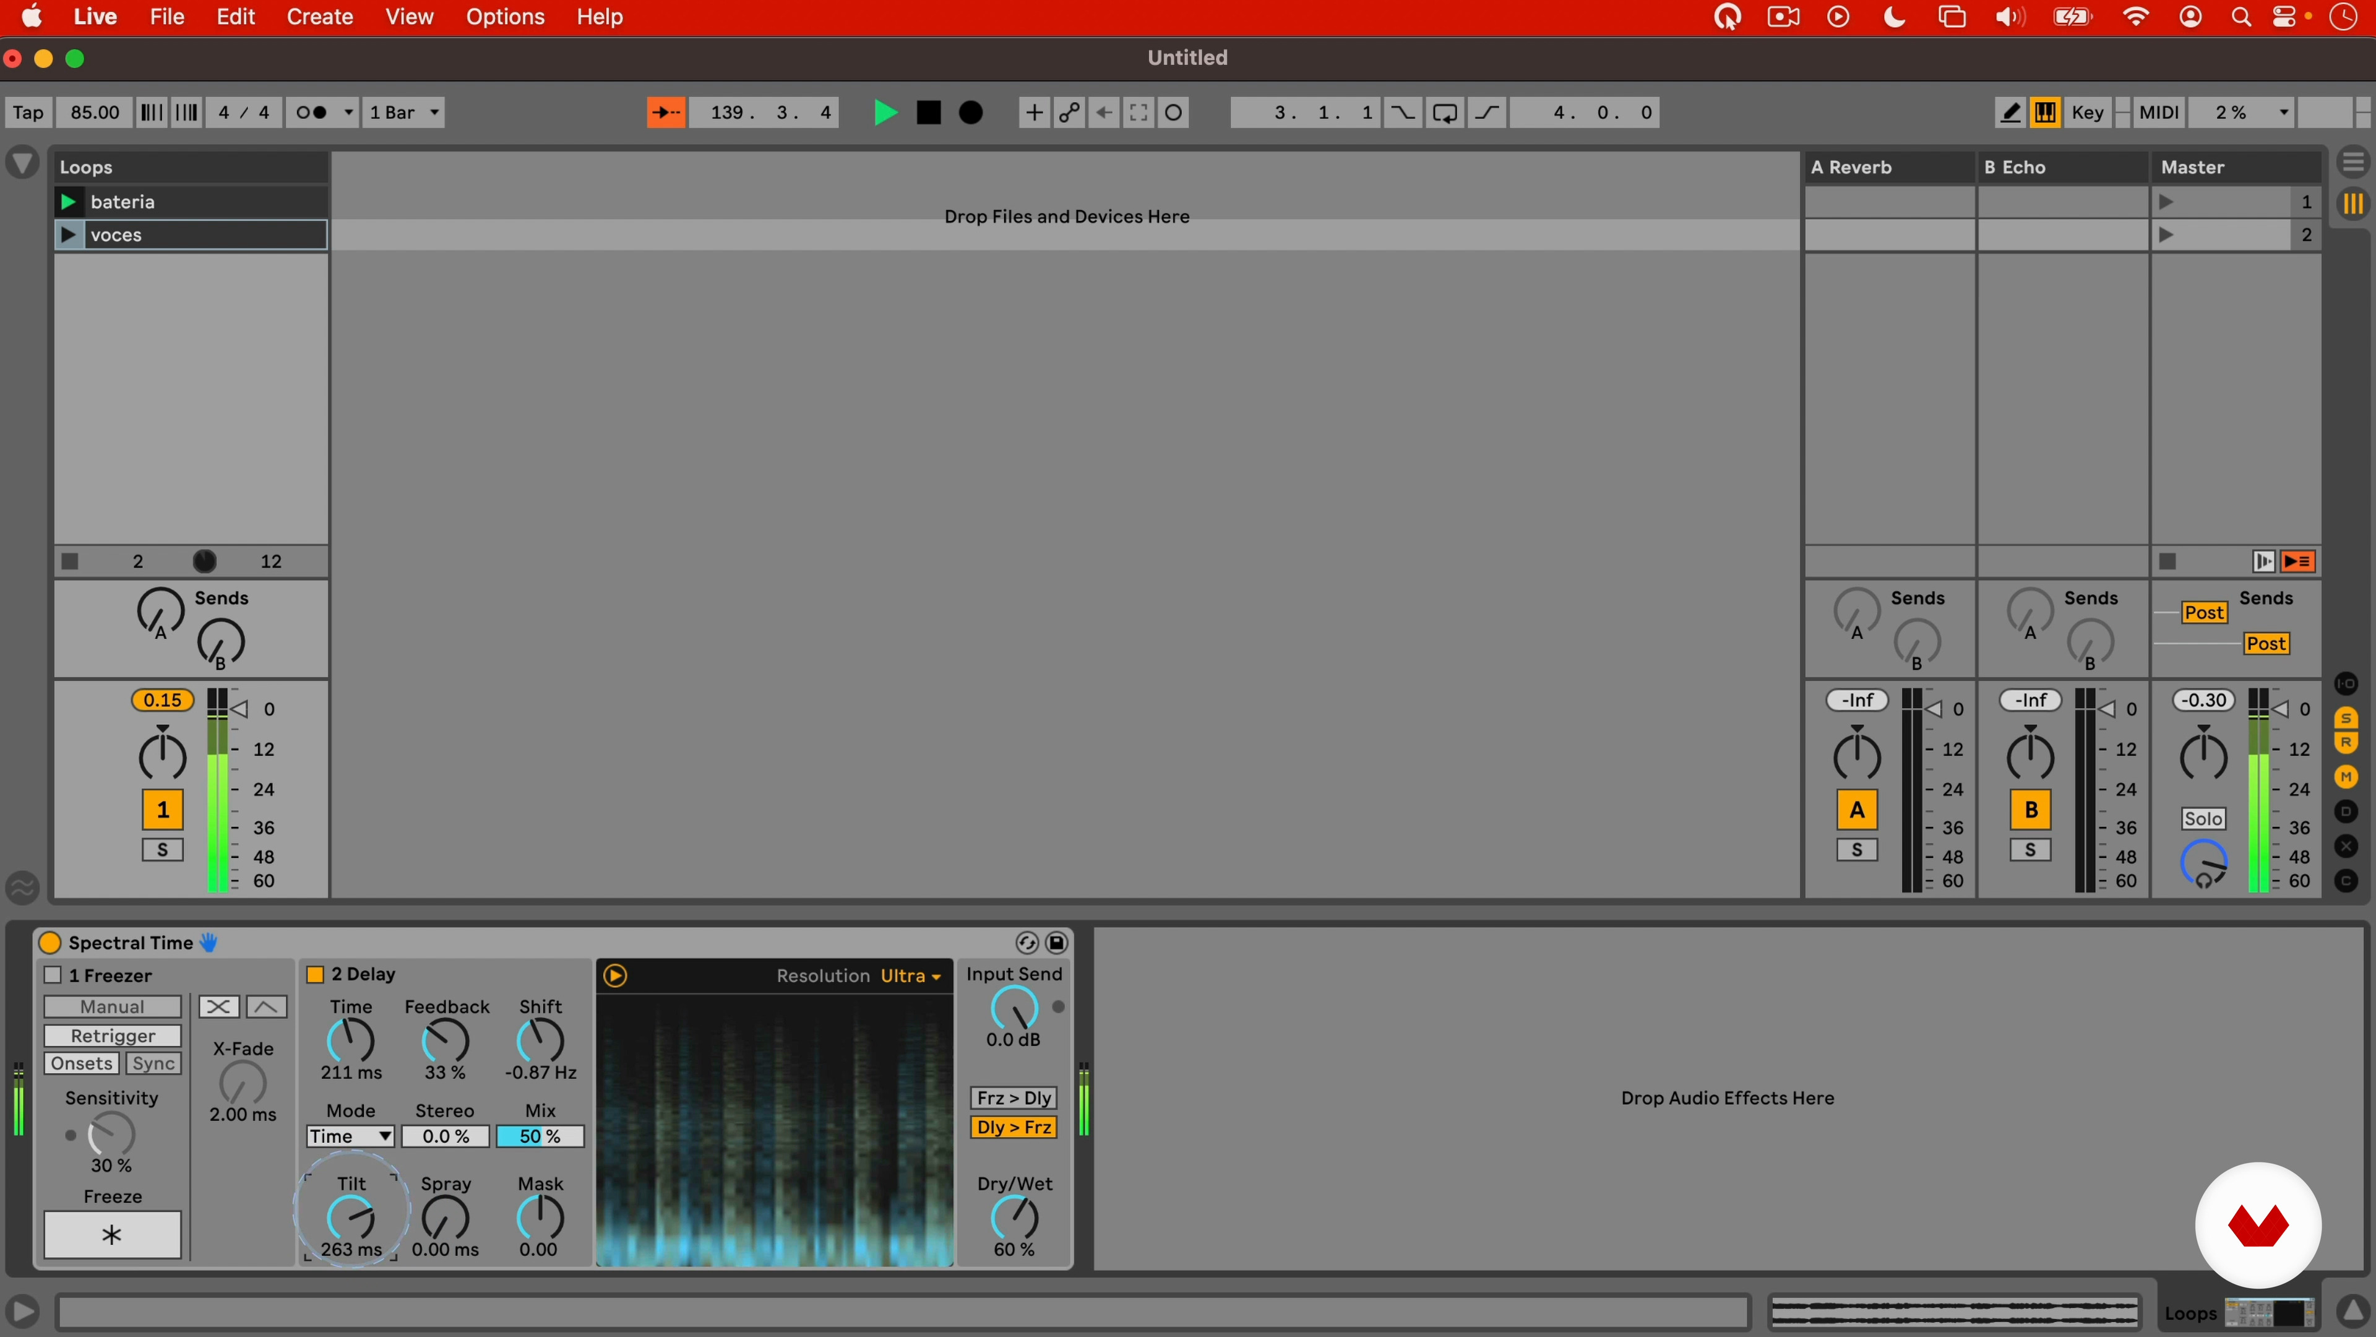This screenshot has width=2376, height=1337.
Task: Toggle Spectral Time device activator
Action: click(x=49, y=942)
